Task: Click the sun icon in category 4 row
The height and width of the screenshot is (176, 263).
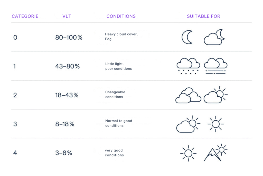Action: [188, 153]
